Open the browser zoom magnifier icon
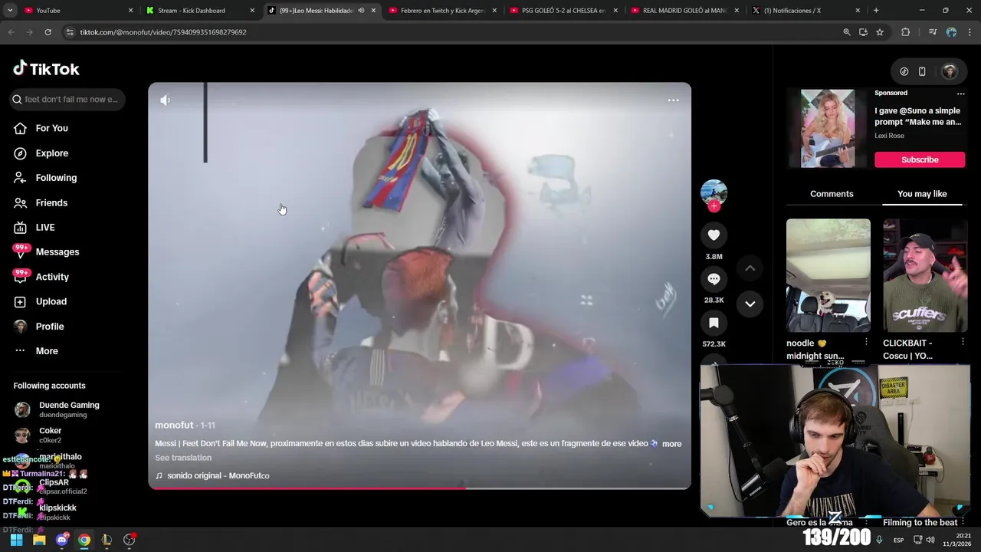981x552 pixels. tap(847, 32)
